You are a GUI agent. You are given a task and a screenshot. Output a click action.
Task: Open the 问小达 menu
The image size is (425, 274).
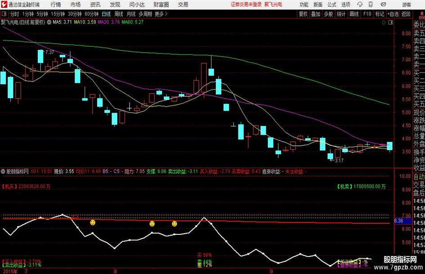pyautogui.click(x=137, y=4)
